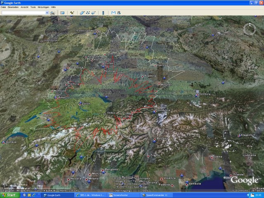Click the airport icon above Zürich
Viewport: 264px width, 198px height.
coord(80,102)
